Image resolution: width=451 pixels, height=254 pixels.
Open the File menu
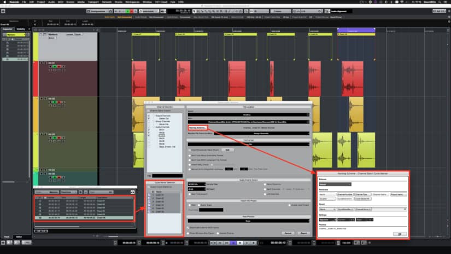(x=24, y=2)
